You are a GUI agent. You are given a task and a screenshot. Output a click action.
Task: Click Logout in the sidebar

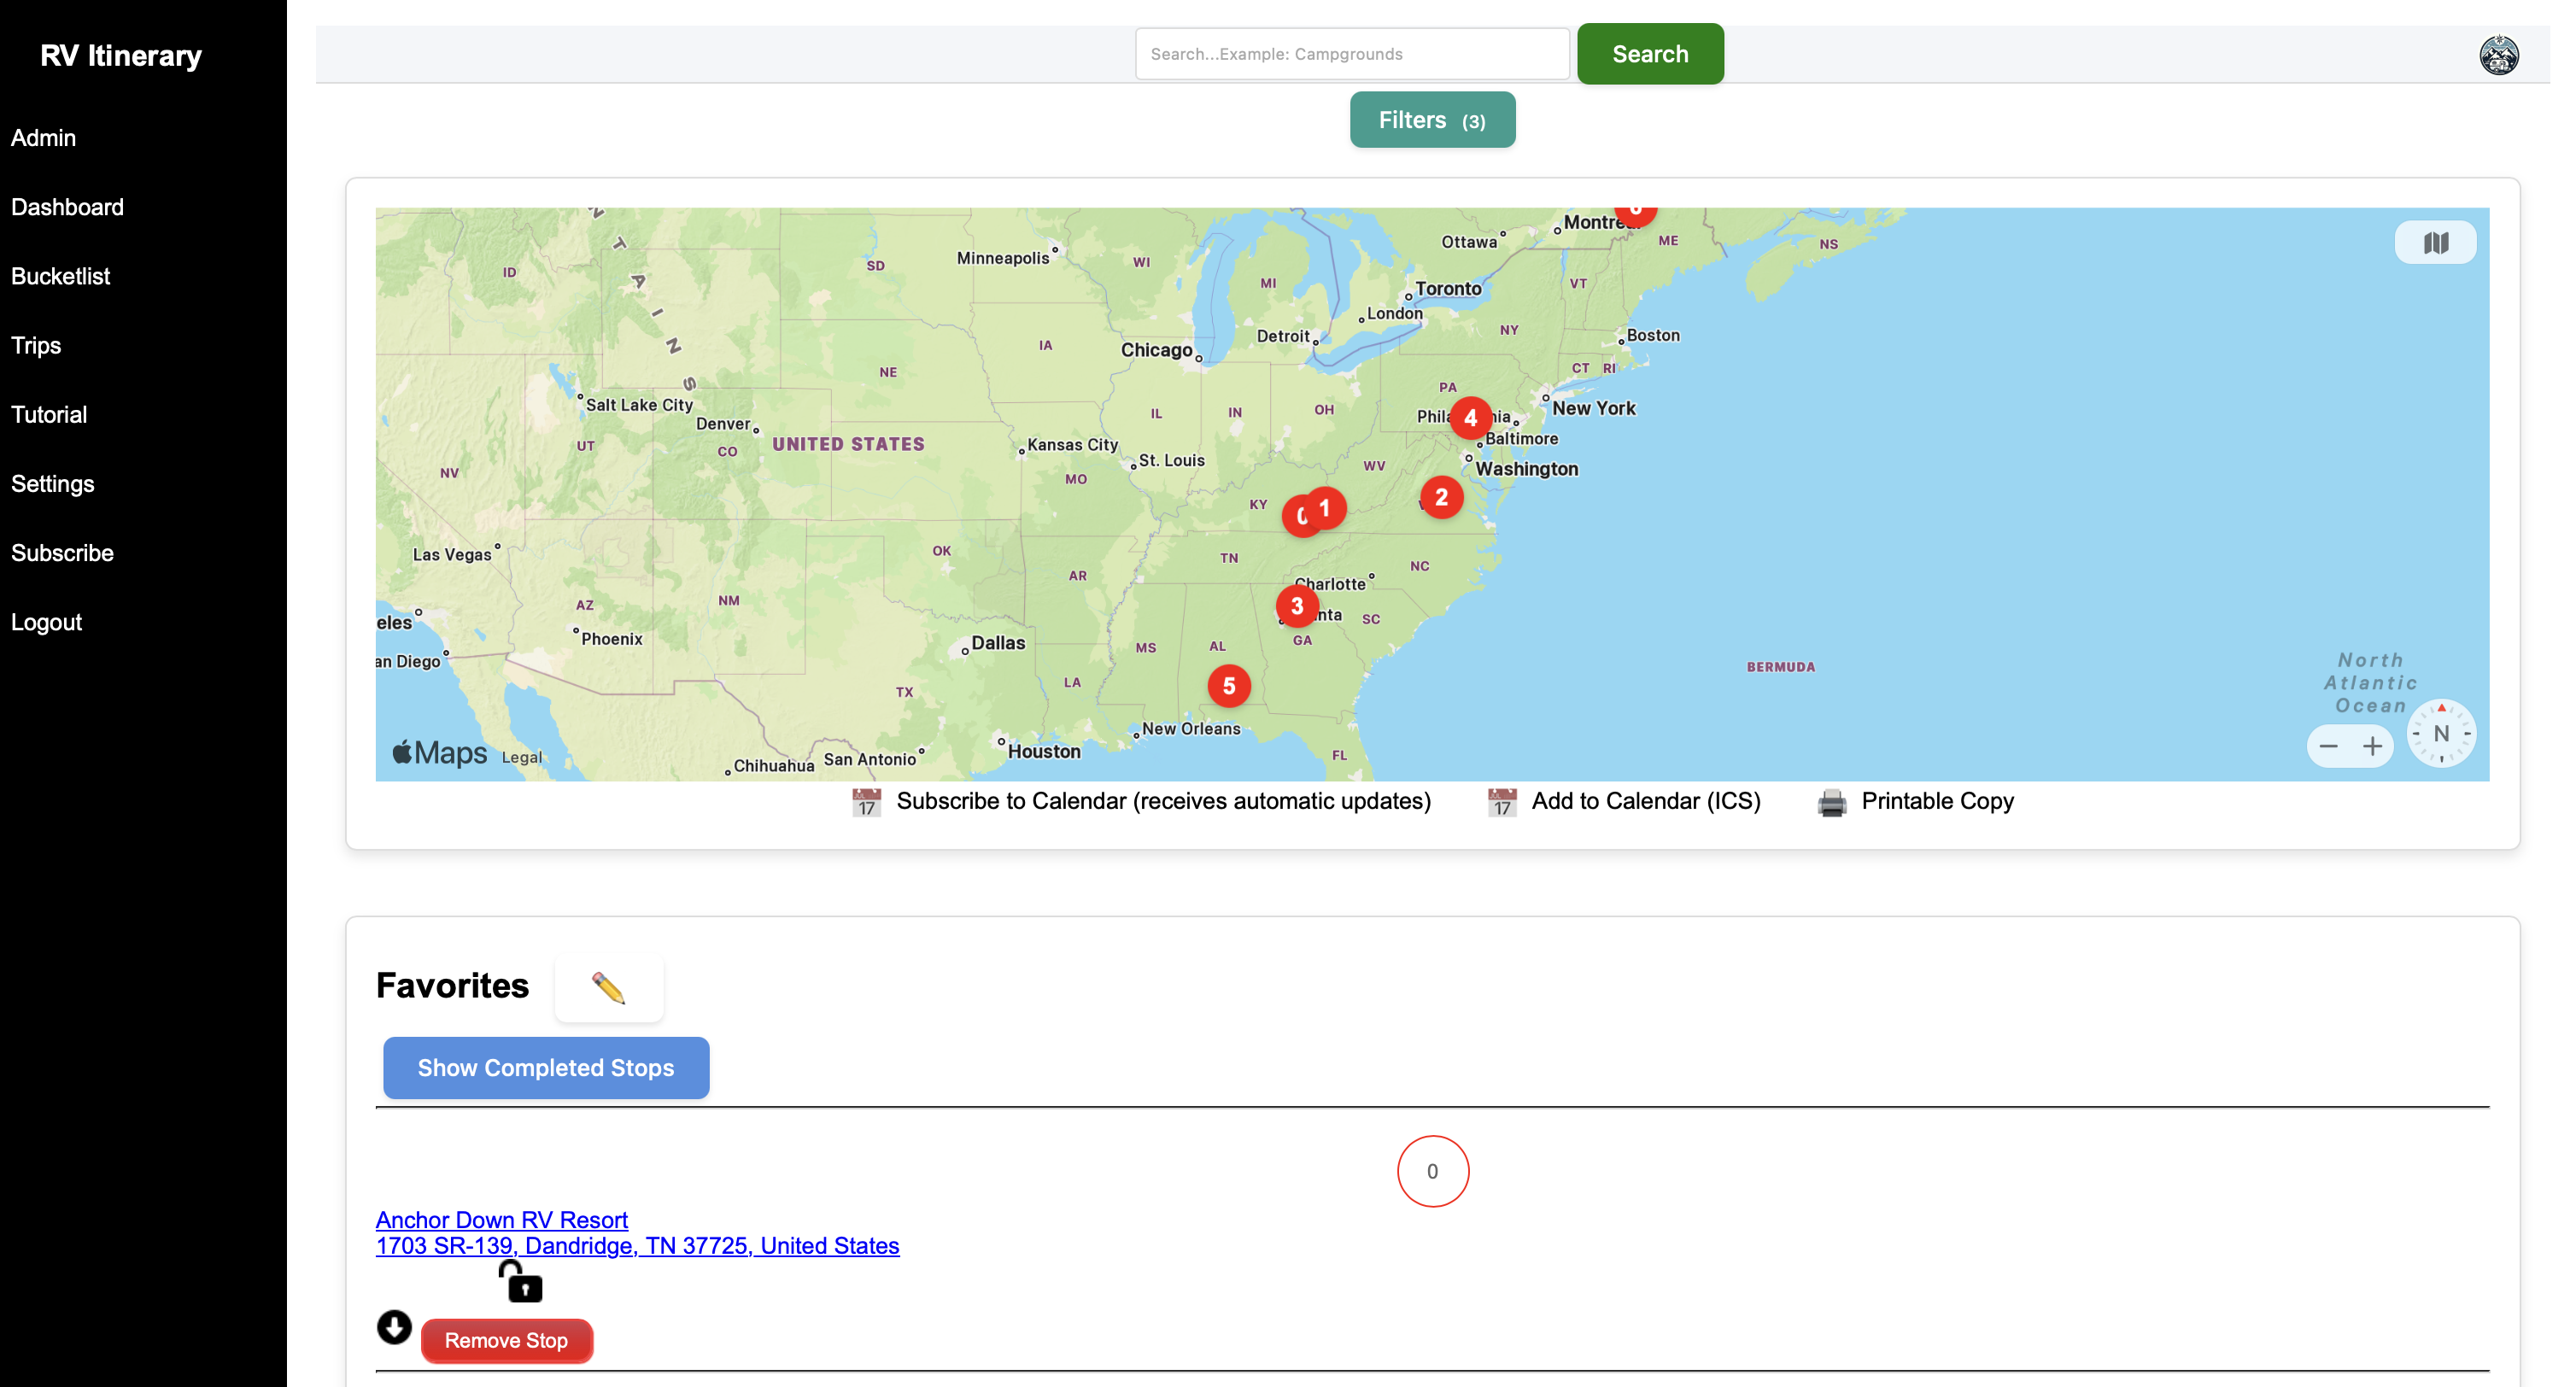46,621
